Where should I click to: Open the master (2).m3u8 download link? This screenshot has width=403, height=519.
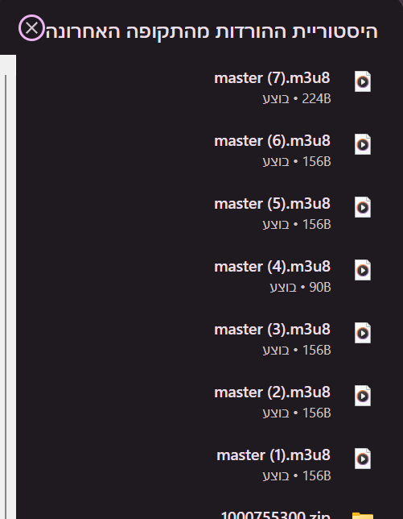(272, 393)
